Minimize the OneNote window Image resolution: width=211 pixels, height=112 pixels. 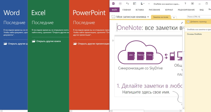click(x=200, y=4)
